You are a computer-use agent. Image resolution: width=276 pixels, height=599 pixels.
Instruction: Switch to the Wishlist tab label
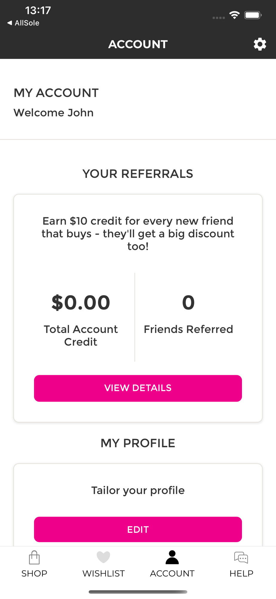103,574
